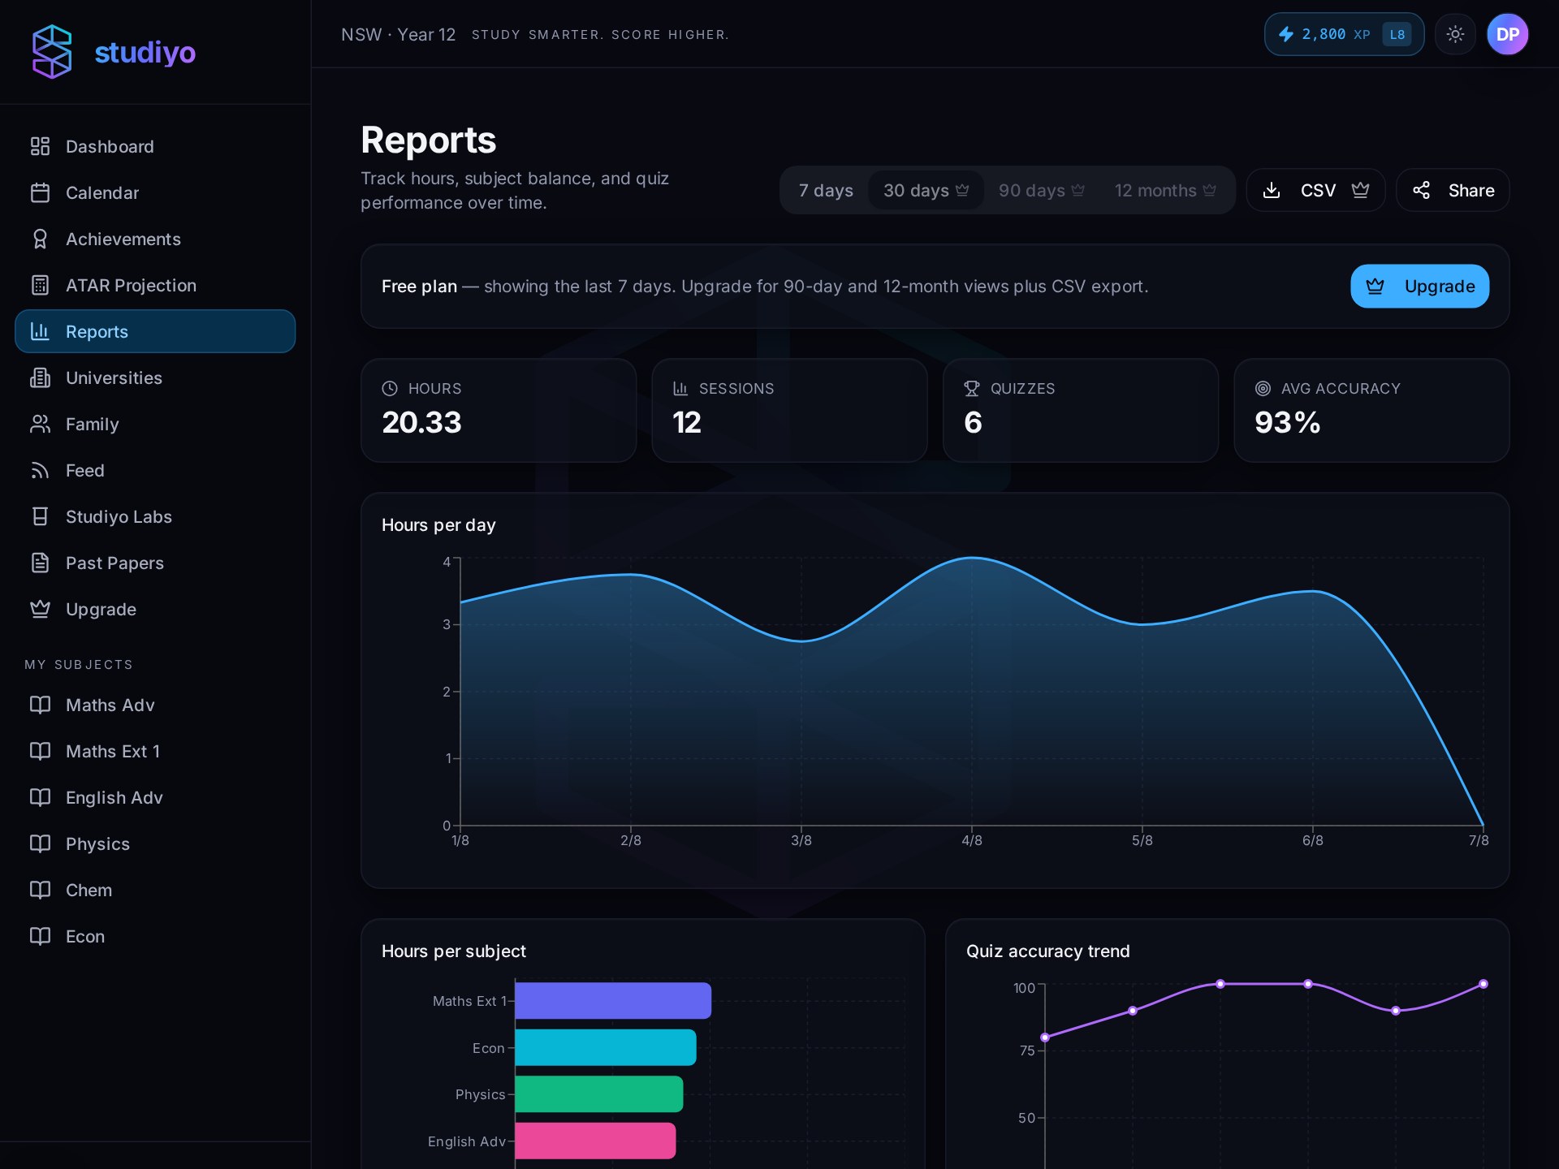The width and height of the screenshot is (1559, 1169).
Task: Navigate to ATAR Projection
Action: coord(155,285)
